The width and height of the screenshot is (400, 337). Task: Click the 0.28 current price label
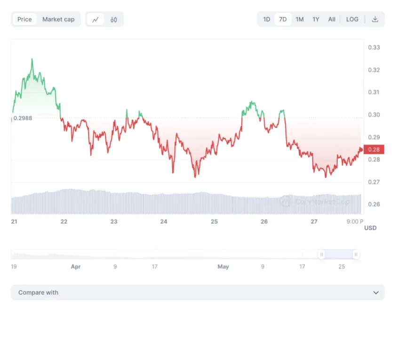pyautogui.click(x=374, y=149)
